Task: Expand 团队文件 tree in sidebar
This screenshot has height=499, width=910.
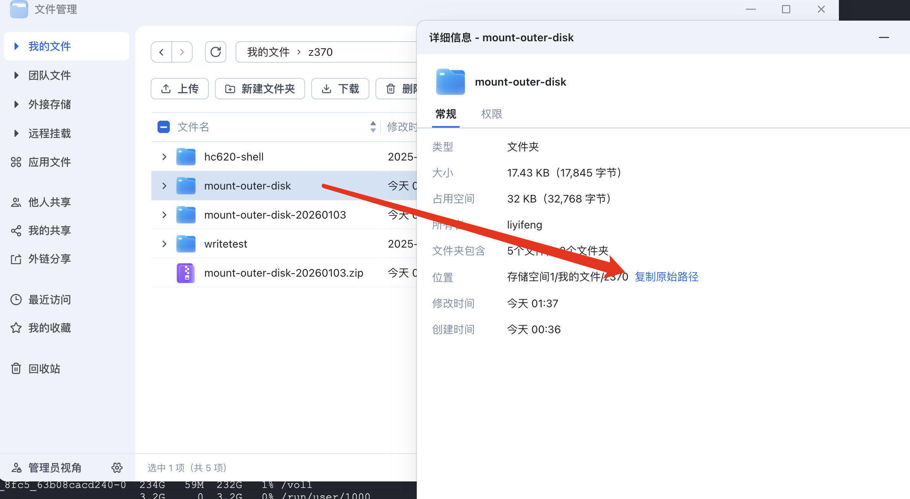Action: click(16, 75)
